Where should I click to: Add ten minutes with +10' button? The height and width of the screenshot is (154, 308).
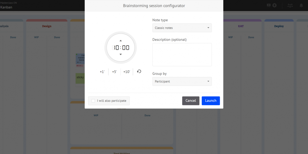127,72
